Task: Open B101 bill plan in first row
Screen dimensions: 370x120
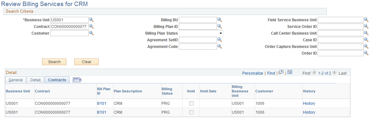Action: tap(102, 103)
